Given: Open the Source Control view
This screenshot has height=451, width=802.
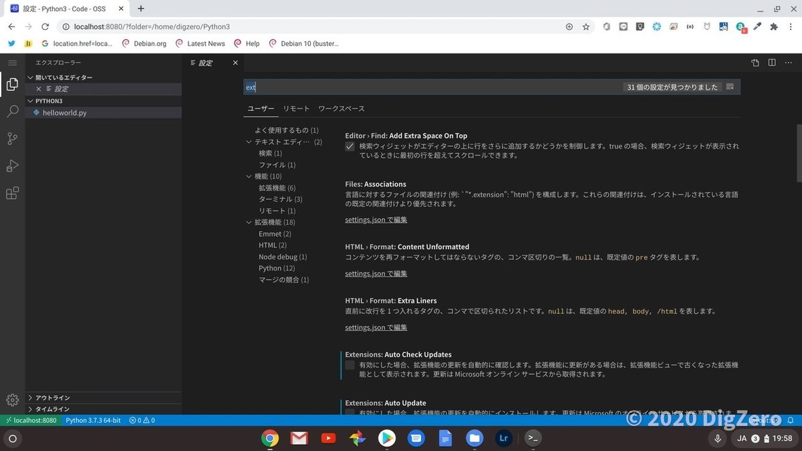Looking at the screenshot, I should tap(12, 139).
